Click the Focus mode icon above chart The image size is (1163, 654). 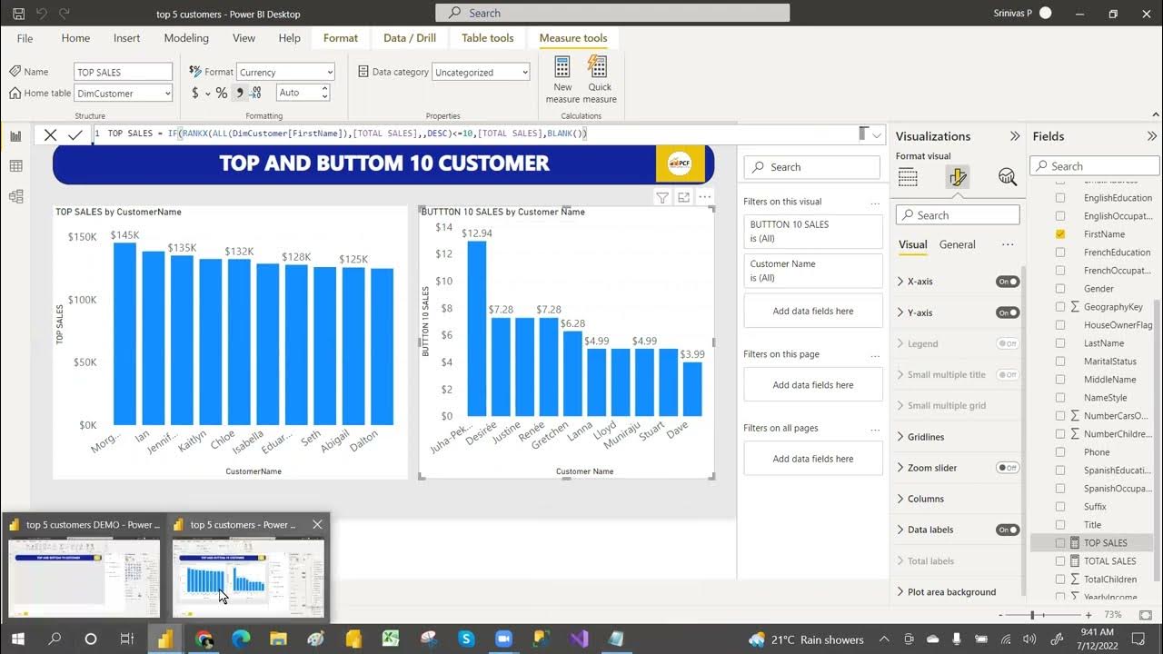pyautogui.click(x=683, y=197)
